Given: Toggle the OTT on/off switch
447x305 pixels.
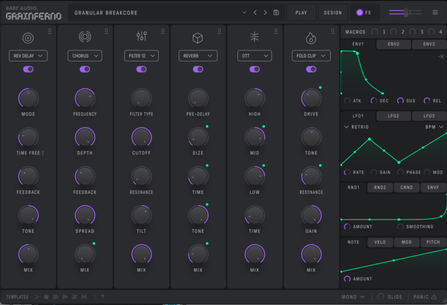Looking at the screenshot, I should 255,69.
